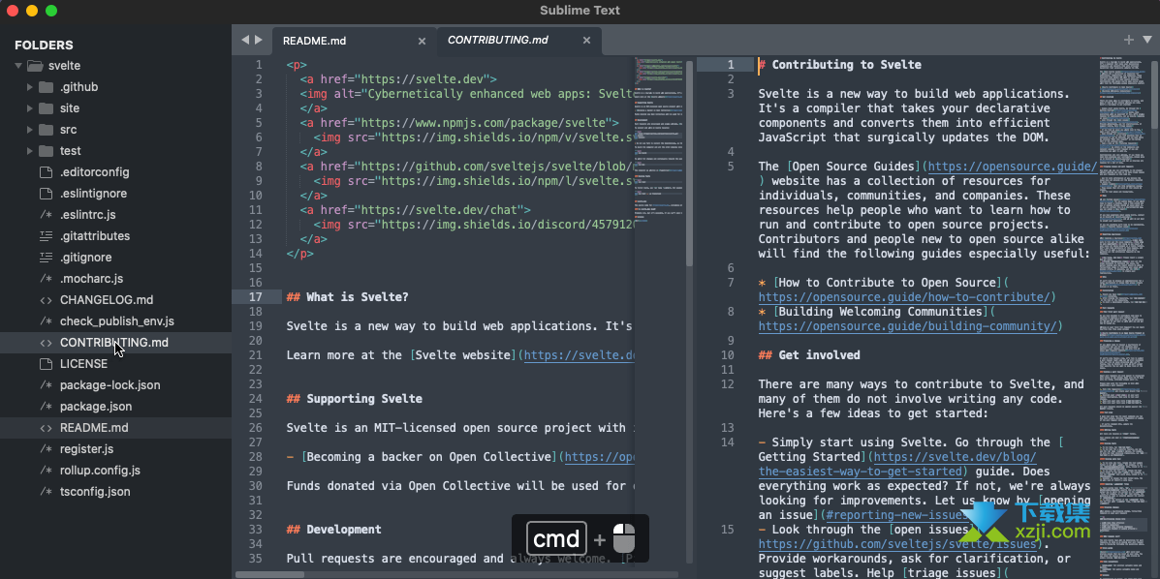Click the code icon beside rollup.config.js
The width and height of the screenshot is (1160, 579).
pyautogui.click(x=46, y=471)
